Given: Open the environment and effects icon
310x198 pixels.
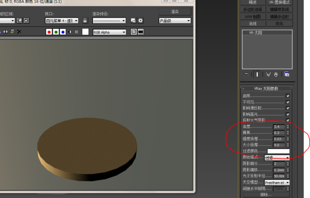Looking at the screenshot, I should click(x=141, y=21).
